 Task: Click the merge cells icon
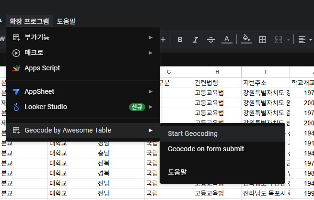click(279, 40)
